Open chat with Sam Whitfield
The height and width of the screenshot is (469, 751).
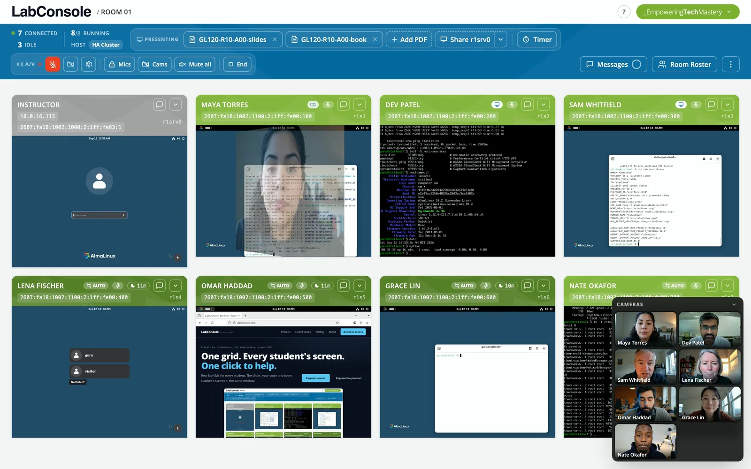pyautogui.click(x=712, y=105)
